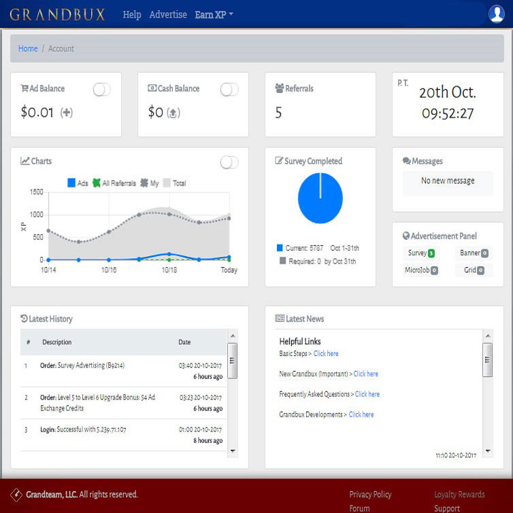Viewport: 513px width, 513px height.
Task: Open the Advertise menu item
Action: tap(168, 14)
